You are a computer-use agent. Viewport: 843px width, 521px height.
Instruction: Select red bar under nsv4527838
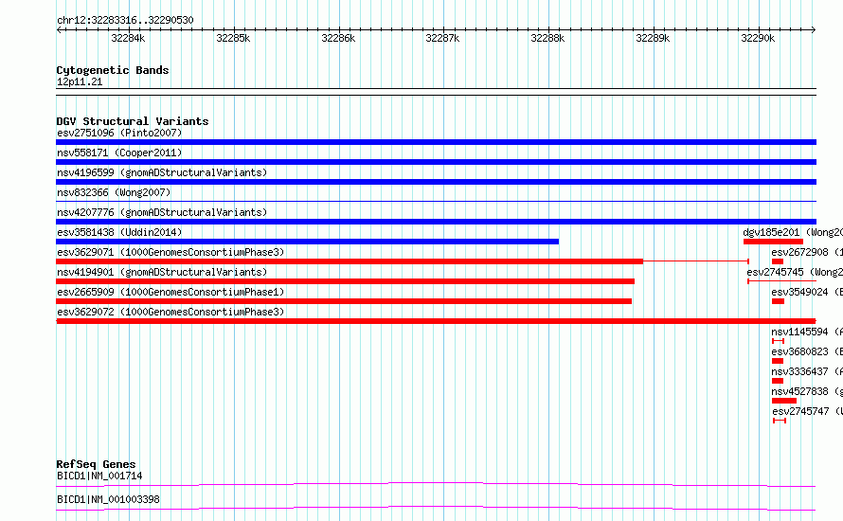point(784,401)
